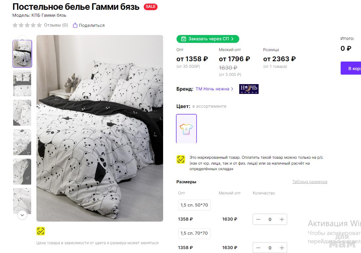Open the second product thumbnail image

point(22,83)
